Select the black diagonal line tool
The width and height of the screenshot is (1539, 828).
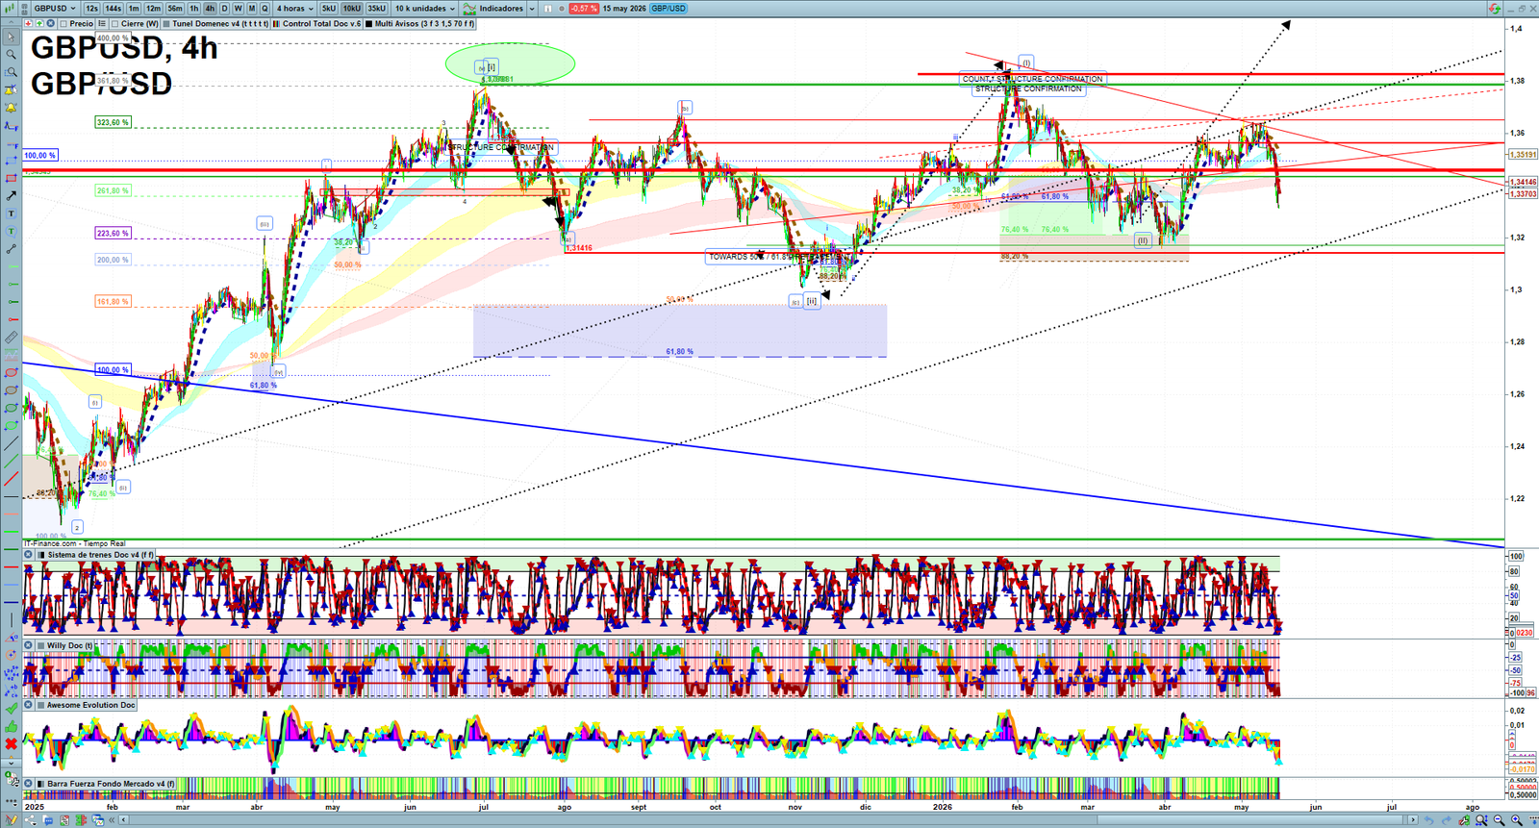point(12,444)
